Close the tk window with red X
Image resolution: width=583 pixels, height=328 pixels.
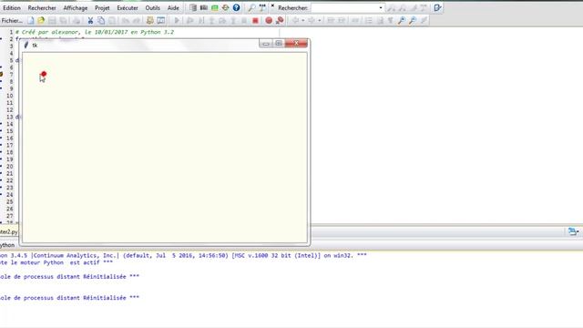[x=296, y=44]
